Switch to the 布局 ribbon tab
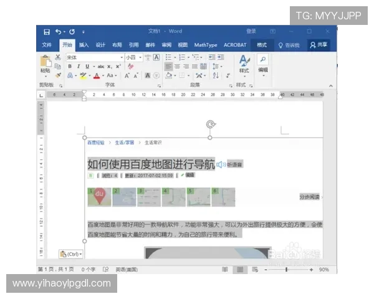 tap(117, 45)
